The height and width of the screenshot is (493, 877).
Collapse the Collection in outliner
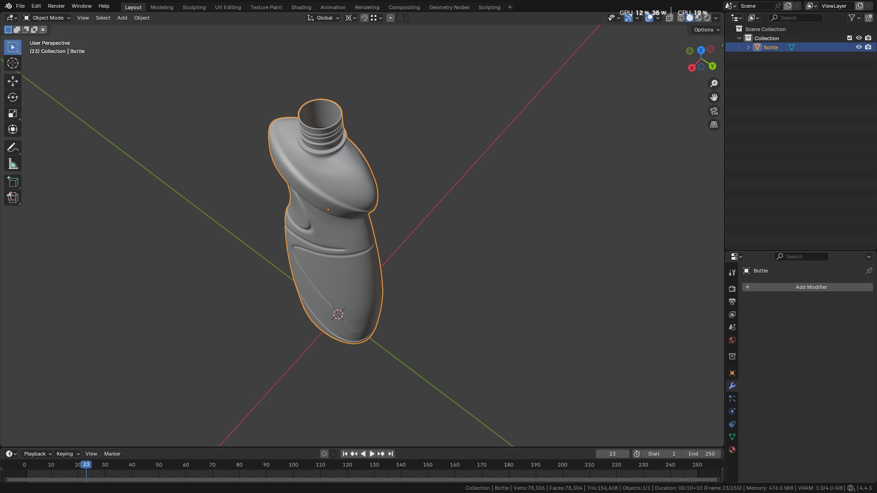[740, 38]
